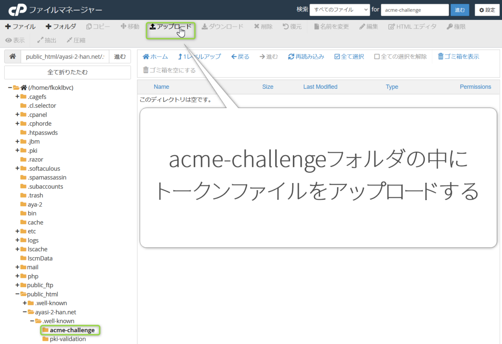Click 戻る to go back
The width and height of the screenshot is (502, 344).
coord(240,56)
